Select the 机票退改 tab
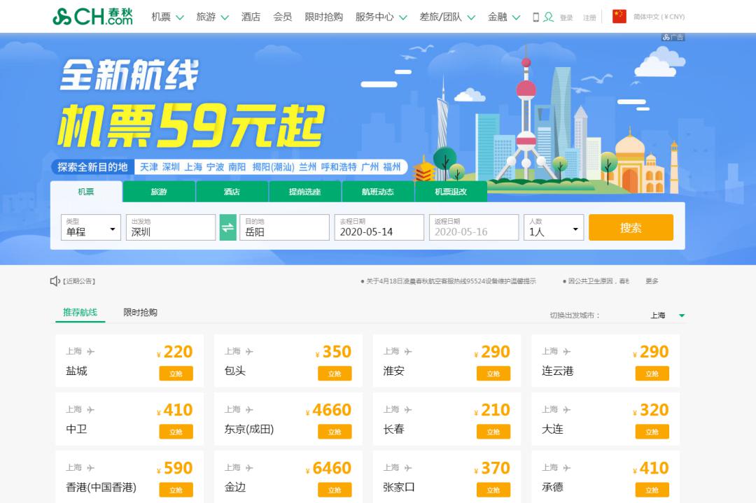Image resolution: width=756 pixels, height=503 pixels. 451,192
